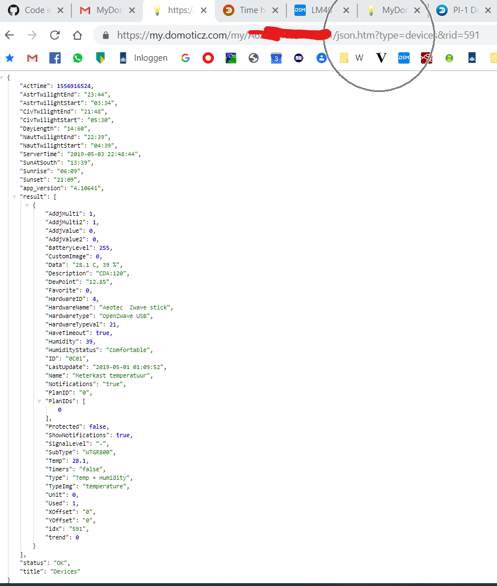Viewport: 497px width, 586px height.
Task: Open the red circle bookmark
Action: 208,58
